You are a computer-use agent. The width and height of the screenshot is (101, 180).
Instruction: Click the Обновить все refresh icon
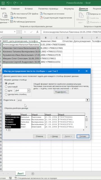(x=81, y=15)
